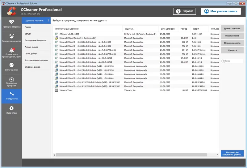Select the Standard Clean broom icon

point(11,36)
